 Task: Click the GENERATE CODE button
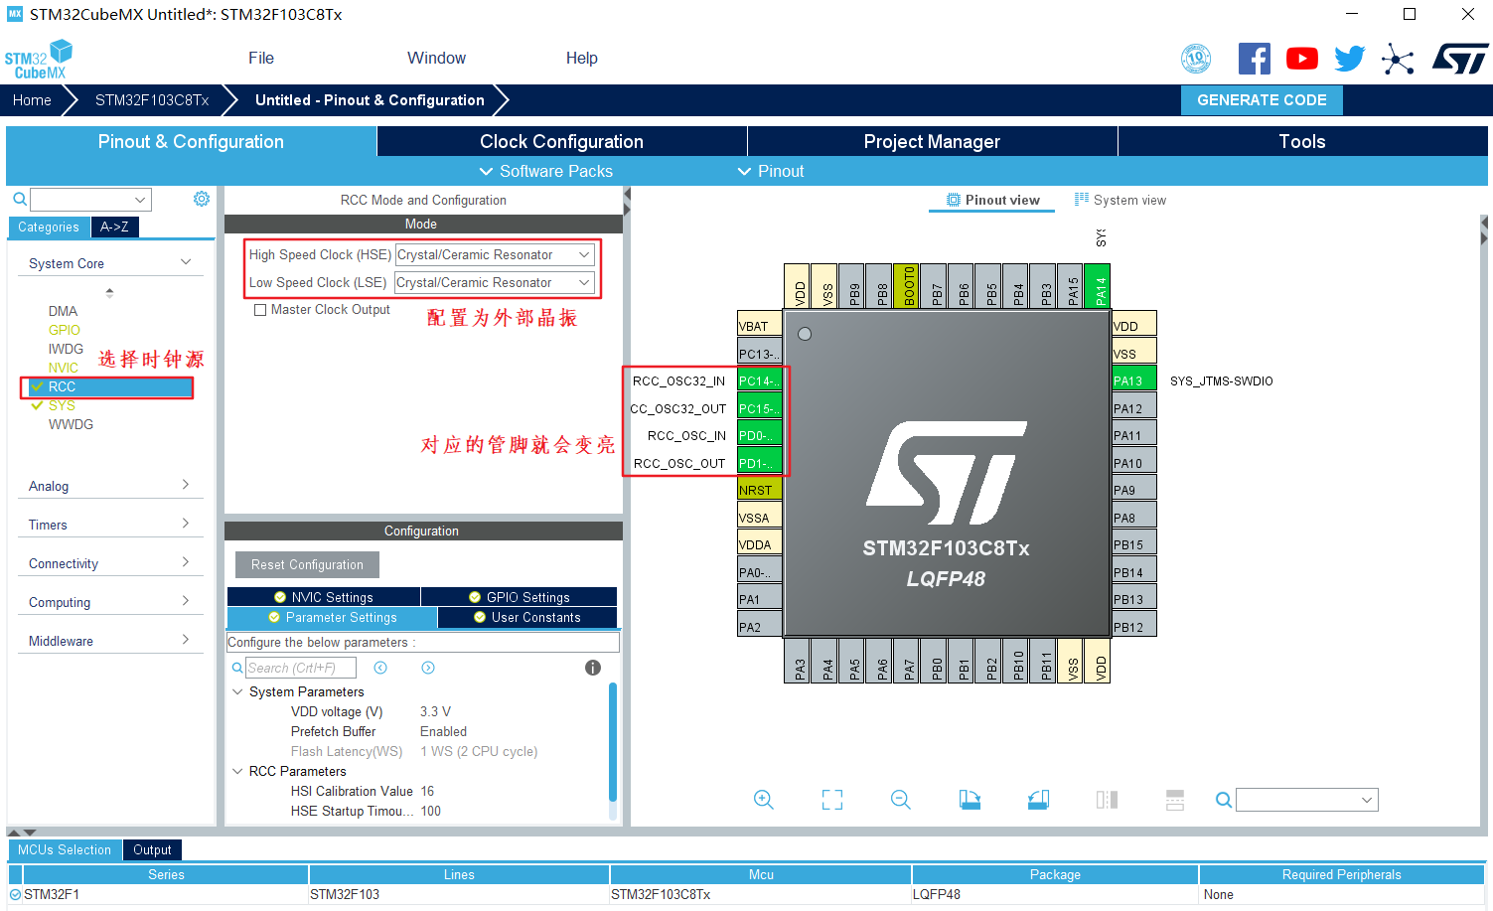1262,99
